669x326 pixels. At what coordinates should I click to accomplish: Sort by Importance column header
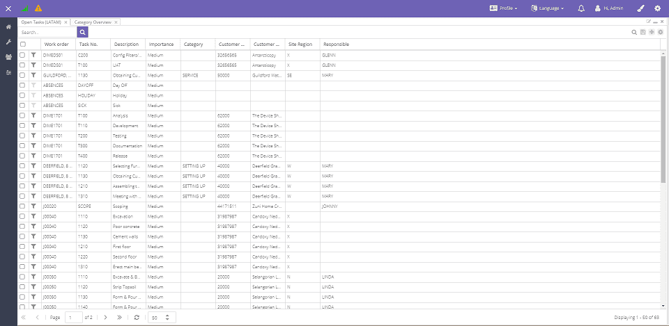pos(162,44)
